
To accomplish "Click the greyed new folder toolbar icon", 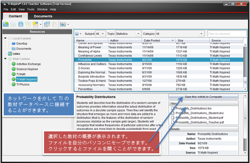I will coord(13,24).
